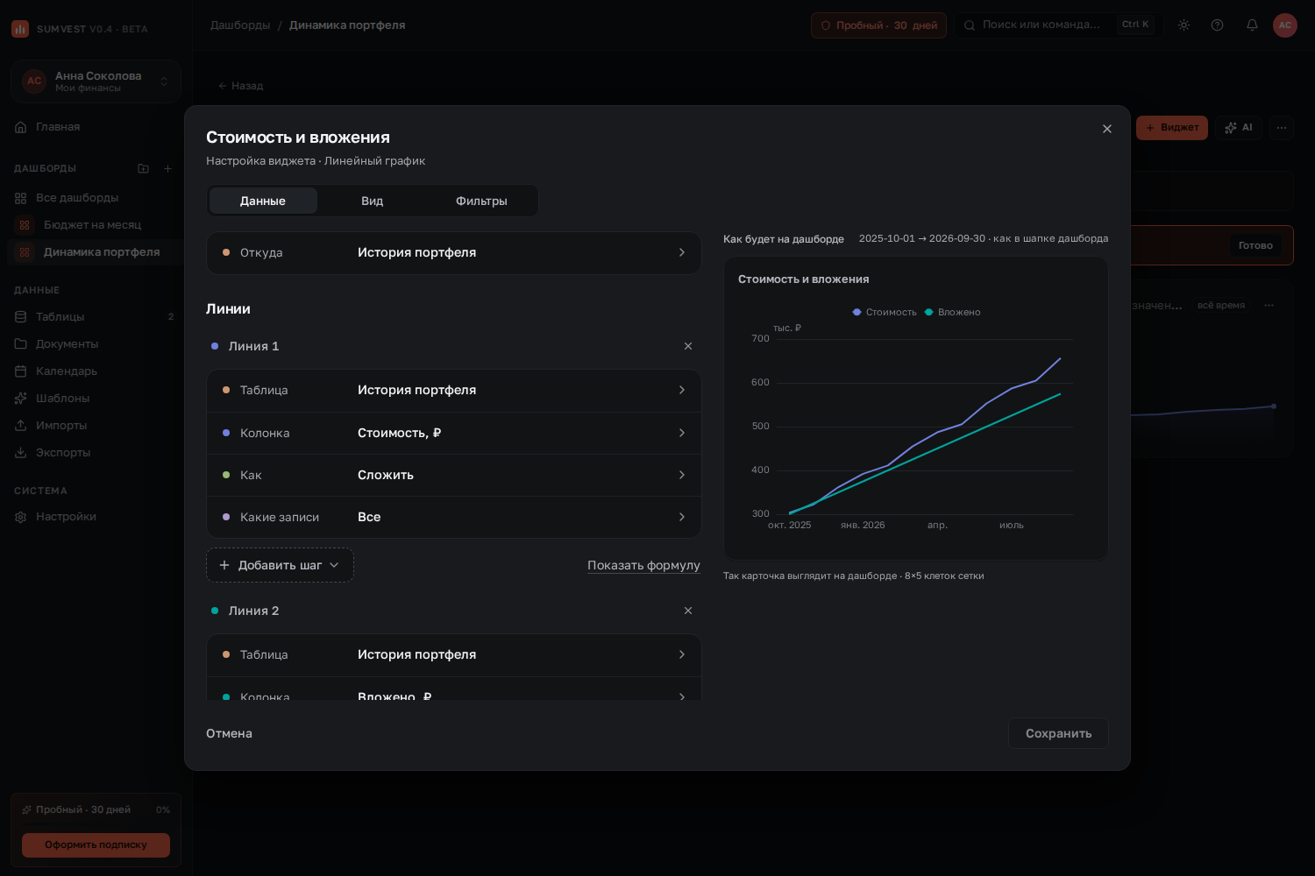Click the Оформить подписку button
The height and width of the screenshot is (876, 1315).
[96, 844]
